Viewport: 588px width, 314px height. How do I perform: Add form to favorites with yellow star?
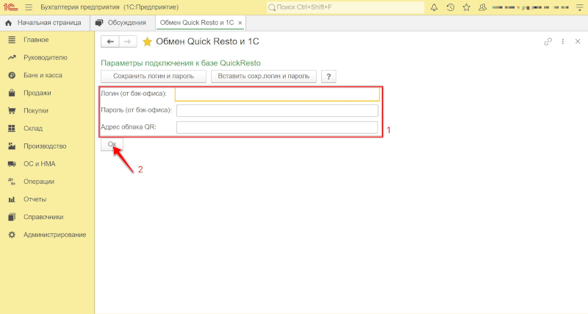pos(147,42)
